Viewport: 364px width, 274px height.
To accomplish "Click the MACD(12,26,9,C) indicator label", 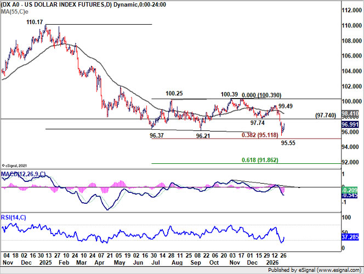I will 24,174.
